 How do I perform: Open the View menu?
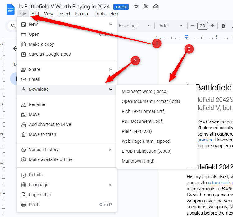pyautogui.click(x=49, y=14)
